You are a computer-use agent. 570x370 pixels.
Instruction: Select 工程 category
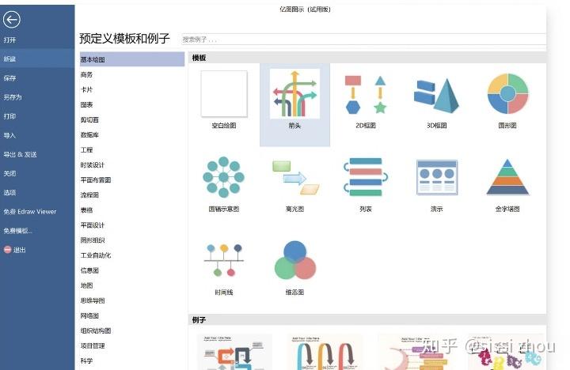click(86, 150)
